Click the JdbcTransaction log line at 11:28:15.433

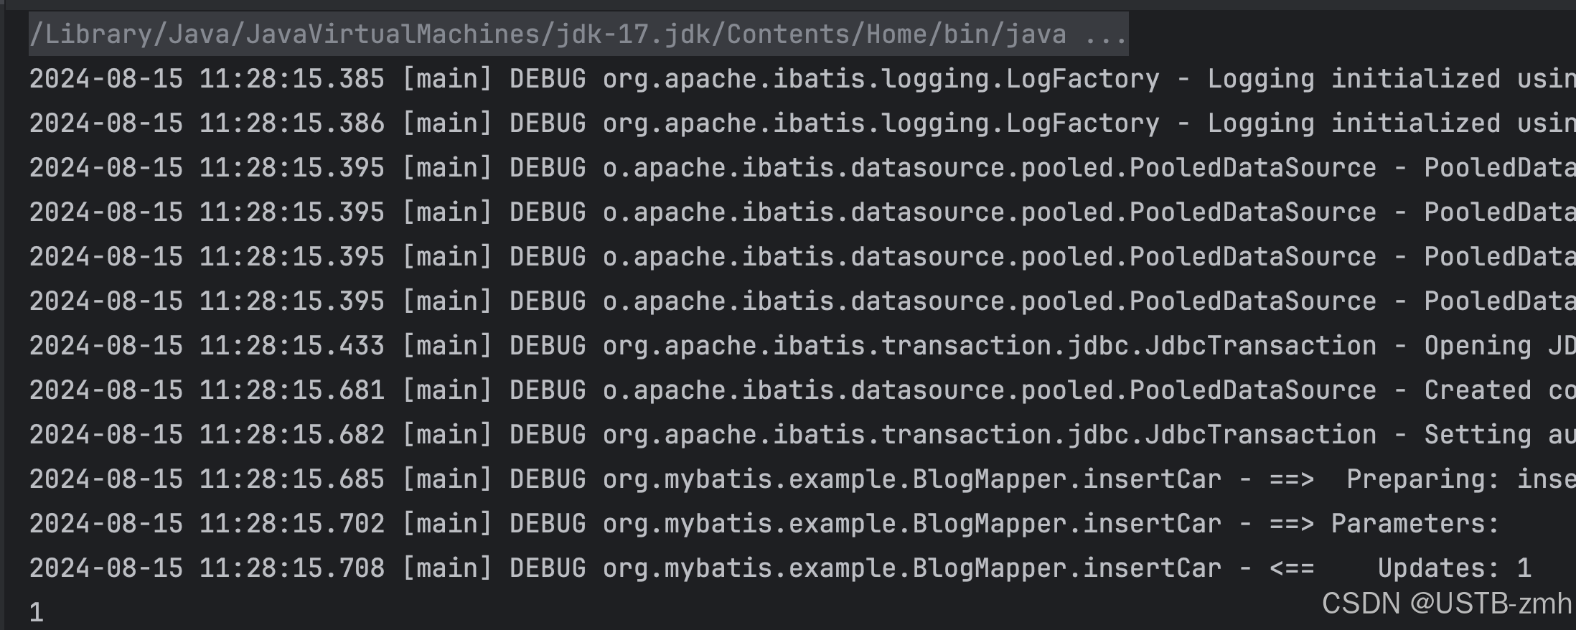(802, 346)
